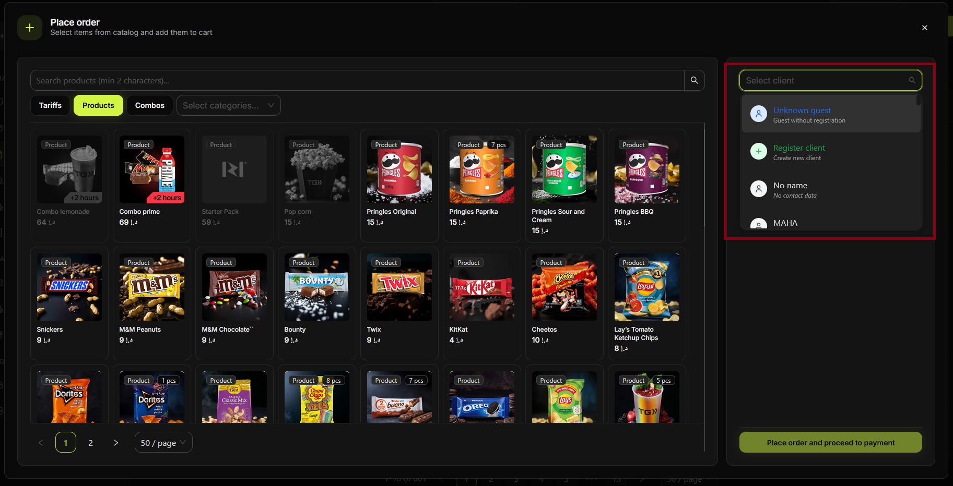Click the search icon inside the Select client field
Screen dimensions: 953x486
(912, 80)
